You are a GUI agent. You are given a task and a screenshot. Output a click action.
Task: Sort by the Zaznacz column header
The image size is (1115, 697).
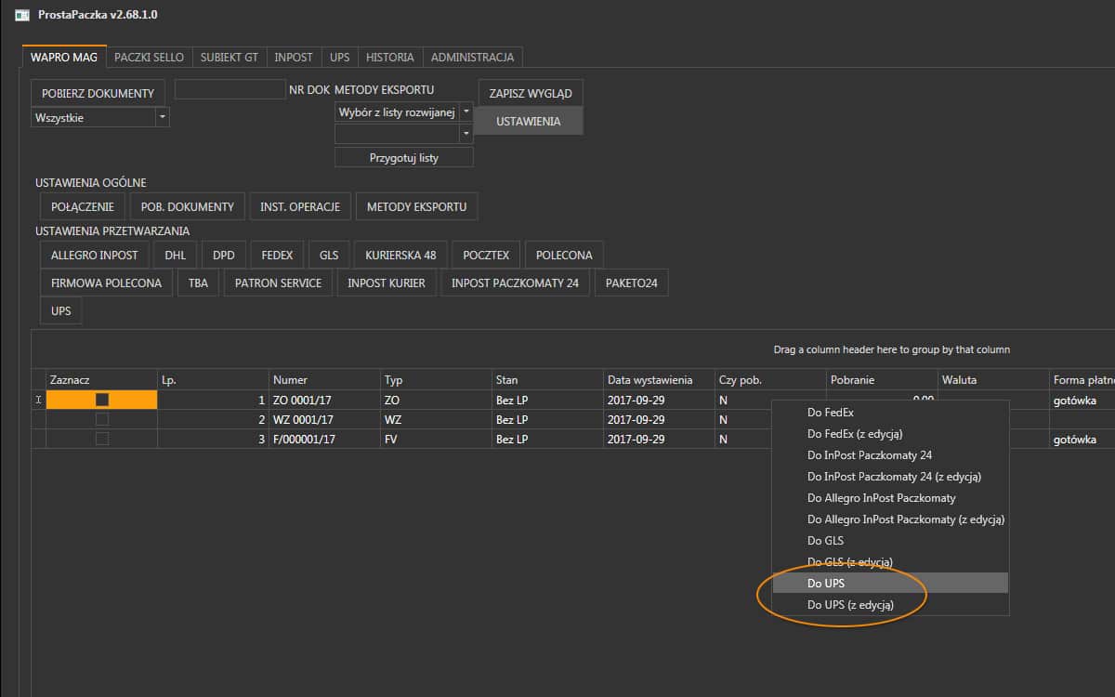coord(101,379)
